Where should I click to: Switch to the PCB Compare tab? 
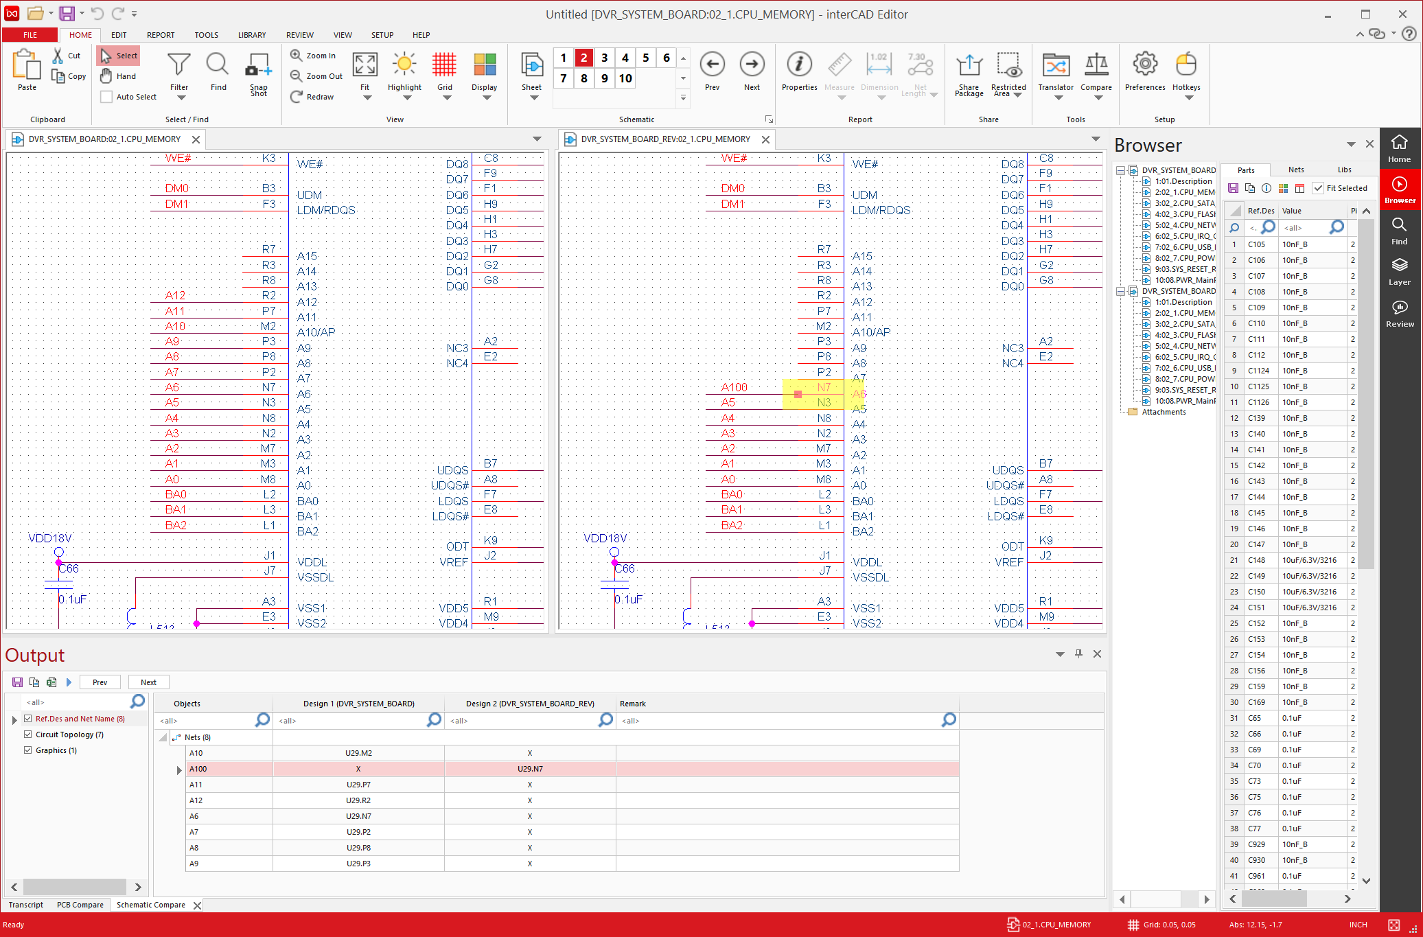tap(80, 905)
